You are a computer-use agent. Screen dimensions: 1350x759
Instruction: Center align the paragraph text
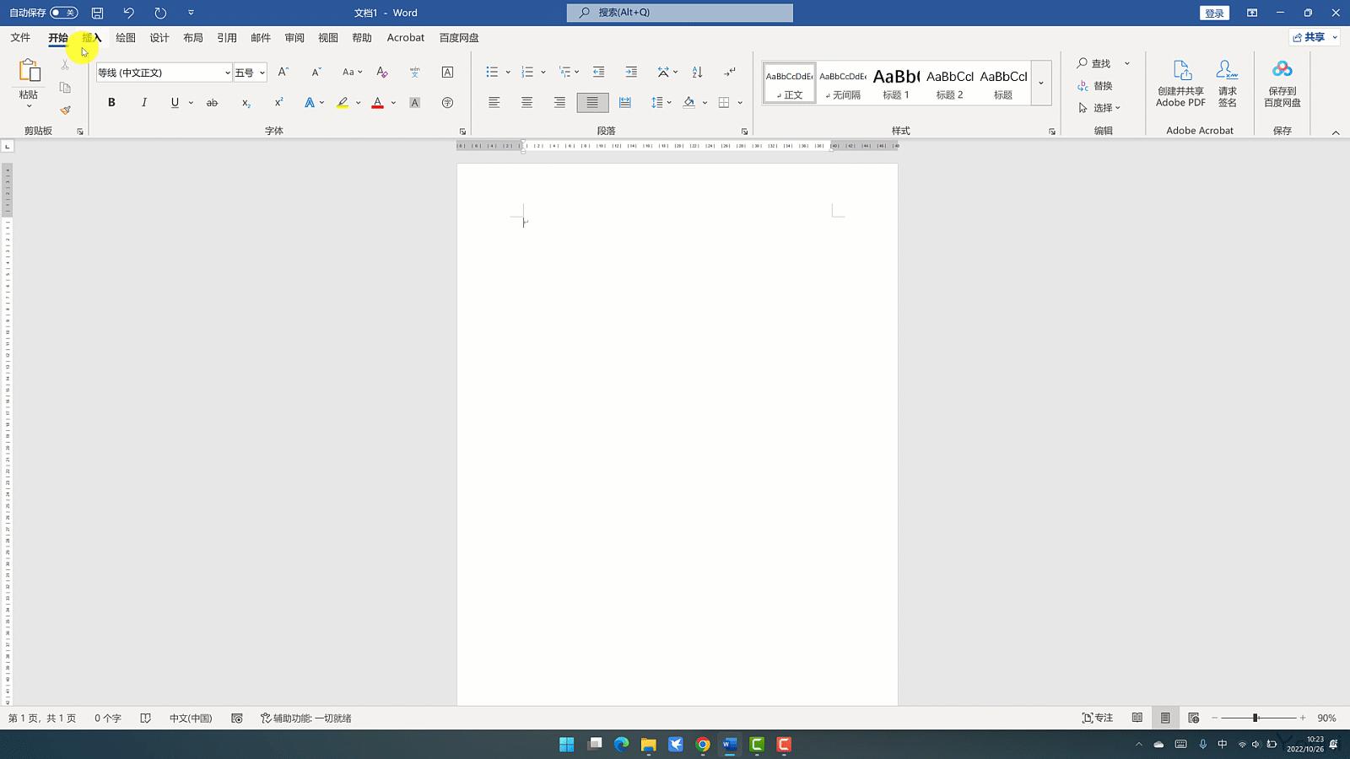click(x=526, y=103)
